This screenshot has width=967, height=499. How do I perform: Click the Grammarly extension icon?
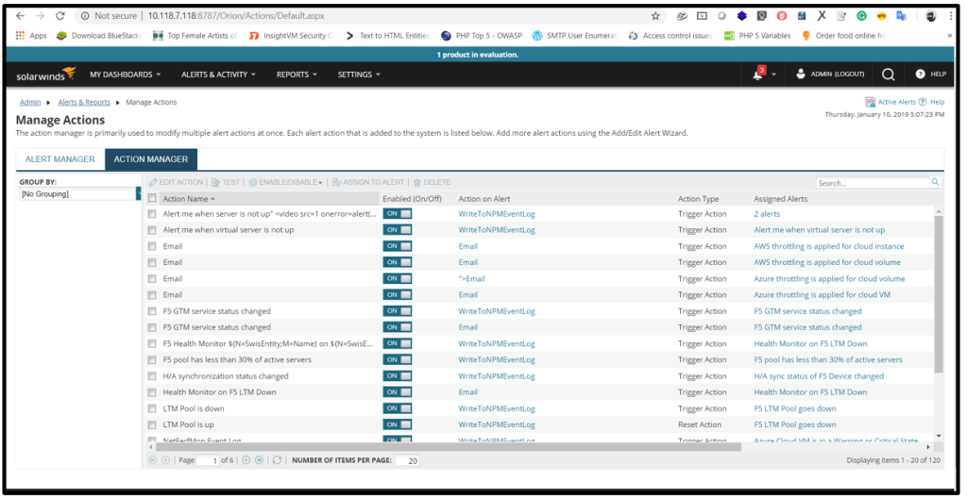pyautogui.click(x=861, y=16)
